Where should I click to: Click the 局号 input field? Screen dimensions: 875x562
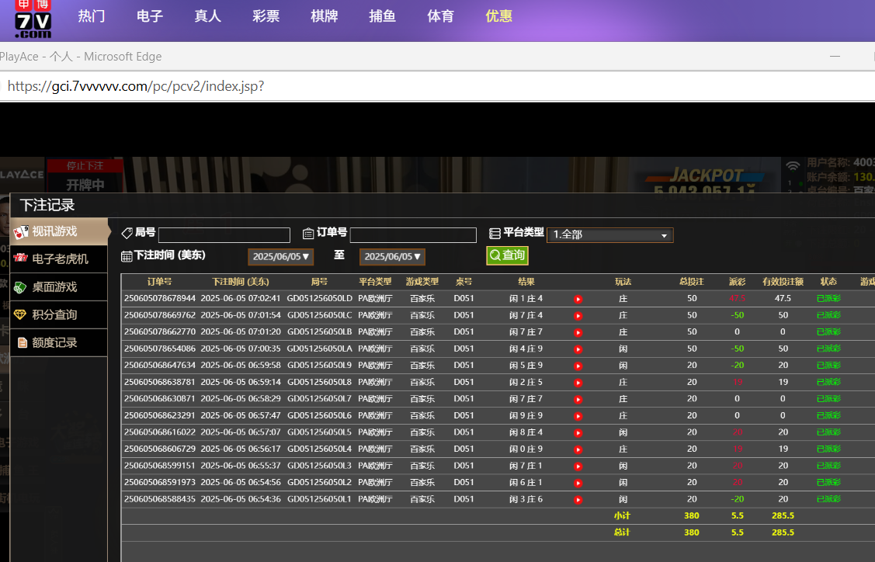click(224, 235)
